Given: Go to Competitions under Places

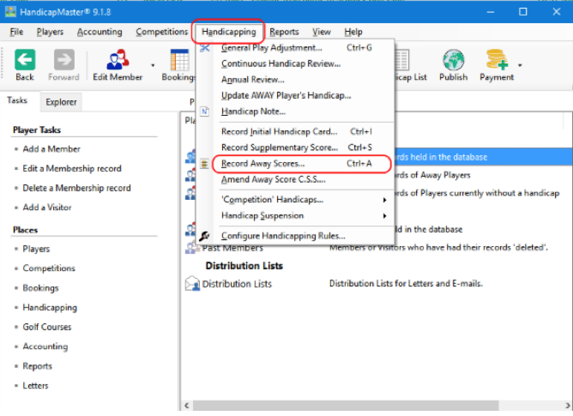Looking at the screenshot, I should pyautogui.click(x=49, y=268).
